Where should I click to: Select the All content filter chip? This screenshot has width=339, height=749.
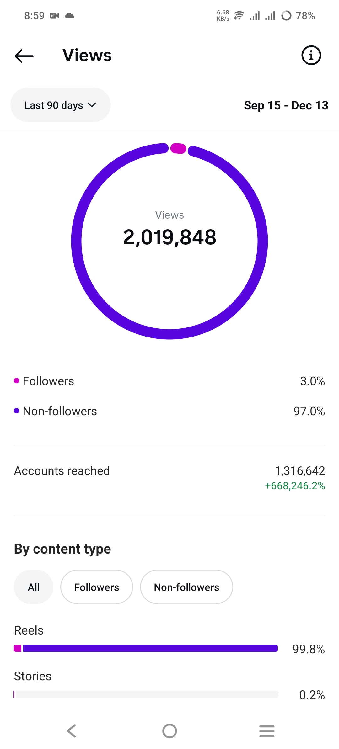click(x=34, y=587)
